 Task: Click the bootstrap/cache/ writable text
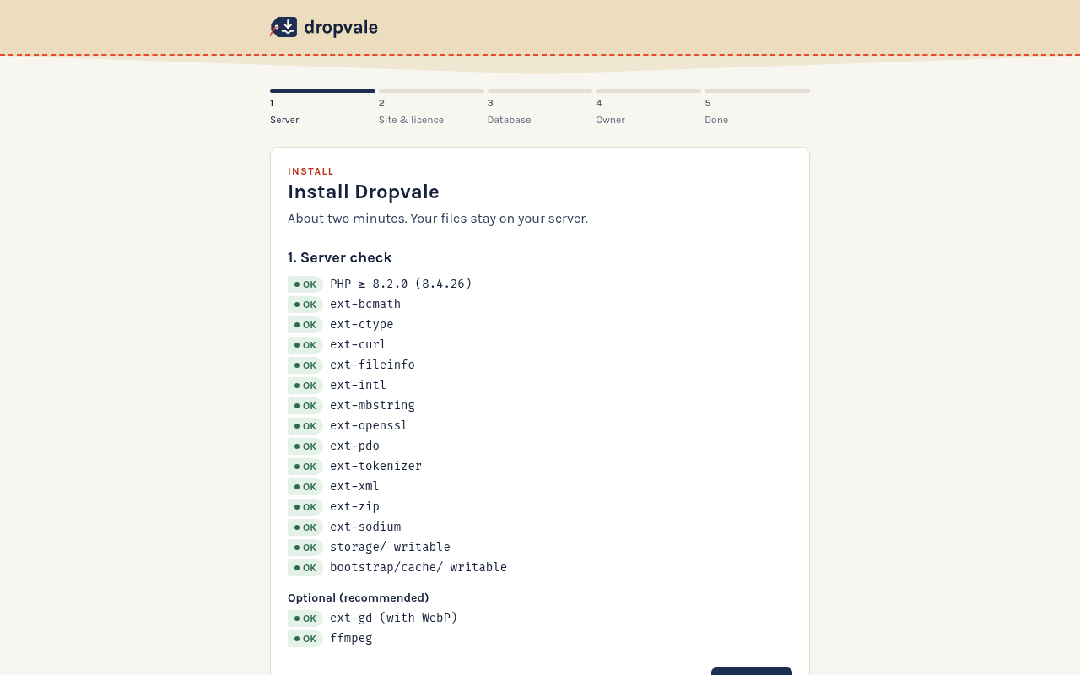coord(418,567)
